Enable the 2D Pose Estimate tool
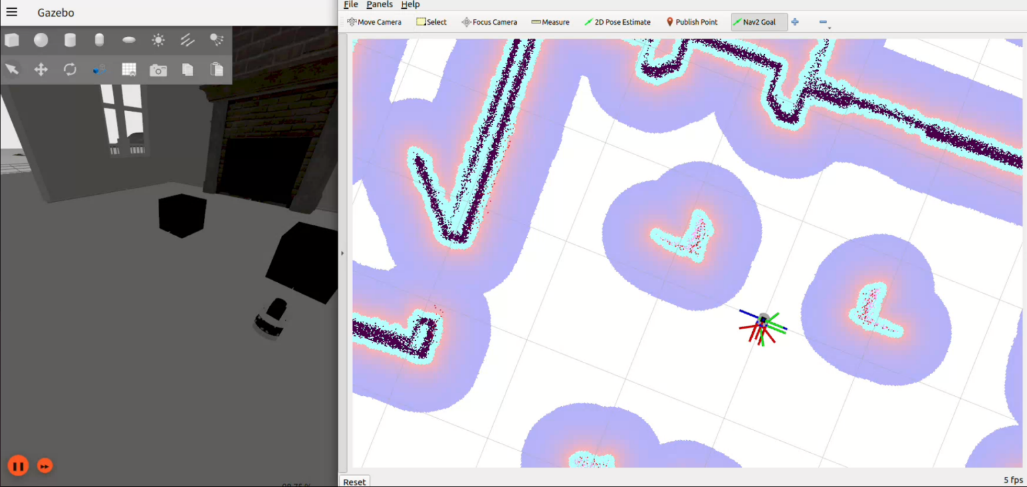The image size is (1027, 487). pos(616,22)
